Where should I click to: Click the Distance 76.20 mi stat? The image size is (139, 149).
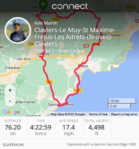point(13,127)
